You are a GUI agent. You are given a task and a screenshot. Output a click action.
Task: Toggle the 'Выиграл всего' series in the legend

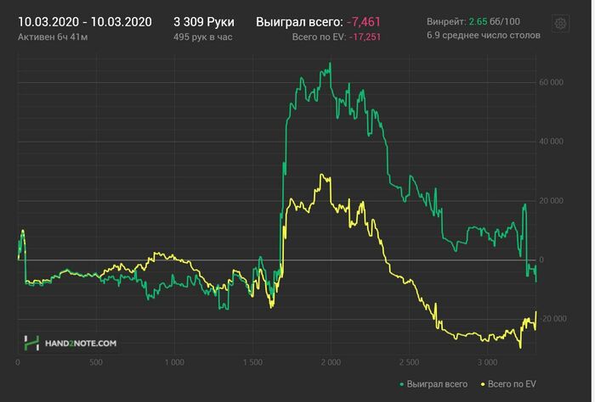click(435, 384)
